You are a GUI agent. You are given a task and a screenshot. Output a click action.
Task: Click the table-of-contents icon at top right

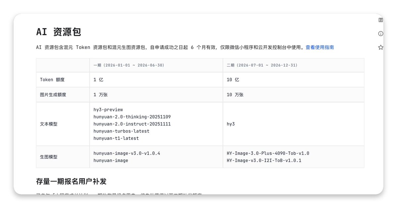pyautogui.click(x=380, y=20)
